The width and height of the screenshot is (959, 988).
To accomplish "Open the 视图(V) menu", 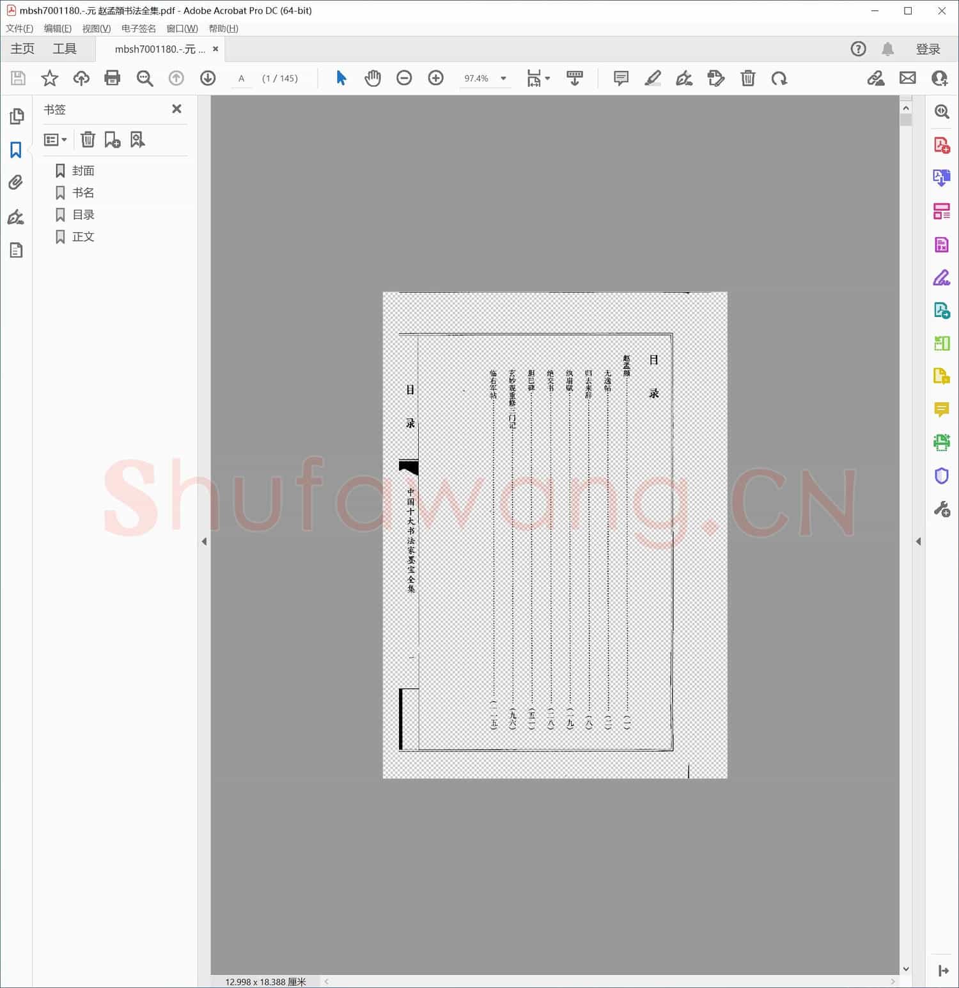I will click(x=96, y=29).
